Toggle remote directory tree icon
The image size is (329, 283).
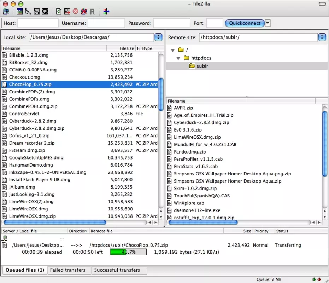pyautogui.click(x=36, y=12)
